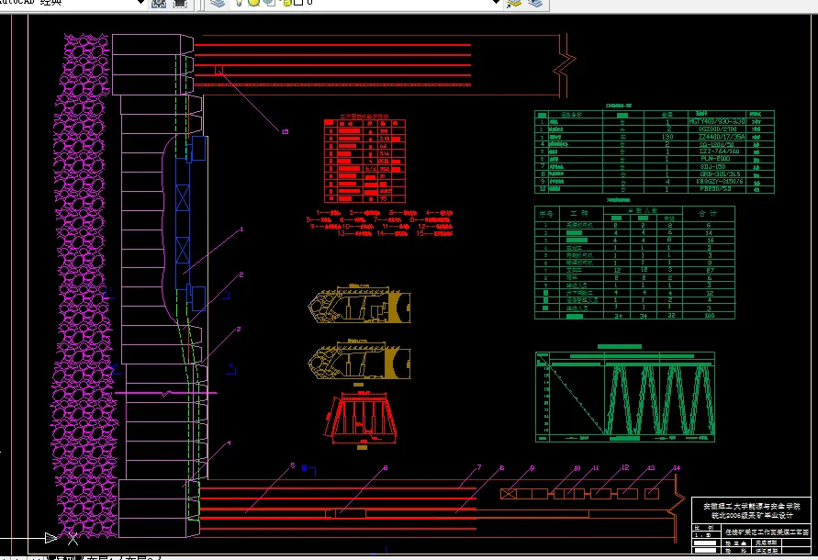Click the workspace icon right of the settings gear
Viewport: 818px width, 560px height.
tap(179, 3)
